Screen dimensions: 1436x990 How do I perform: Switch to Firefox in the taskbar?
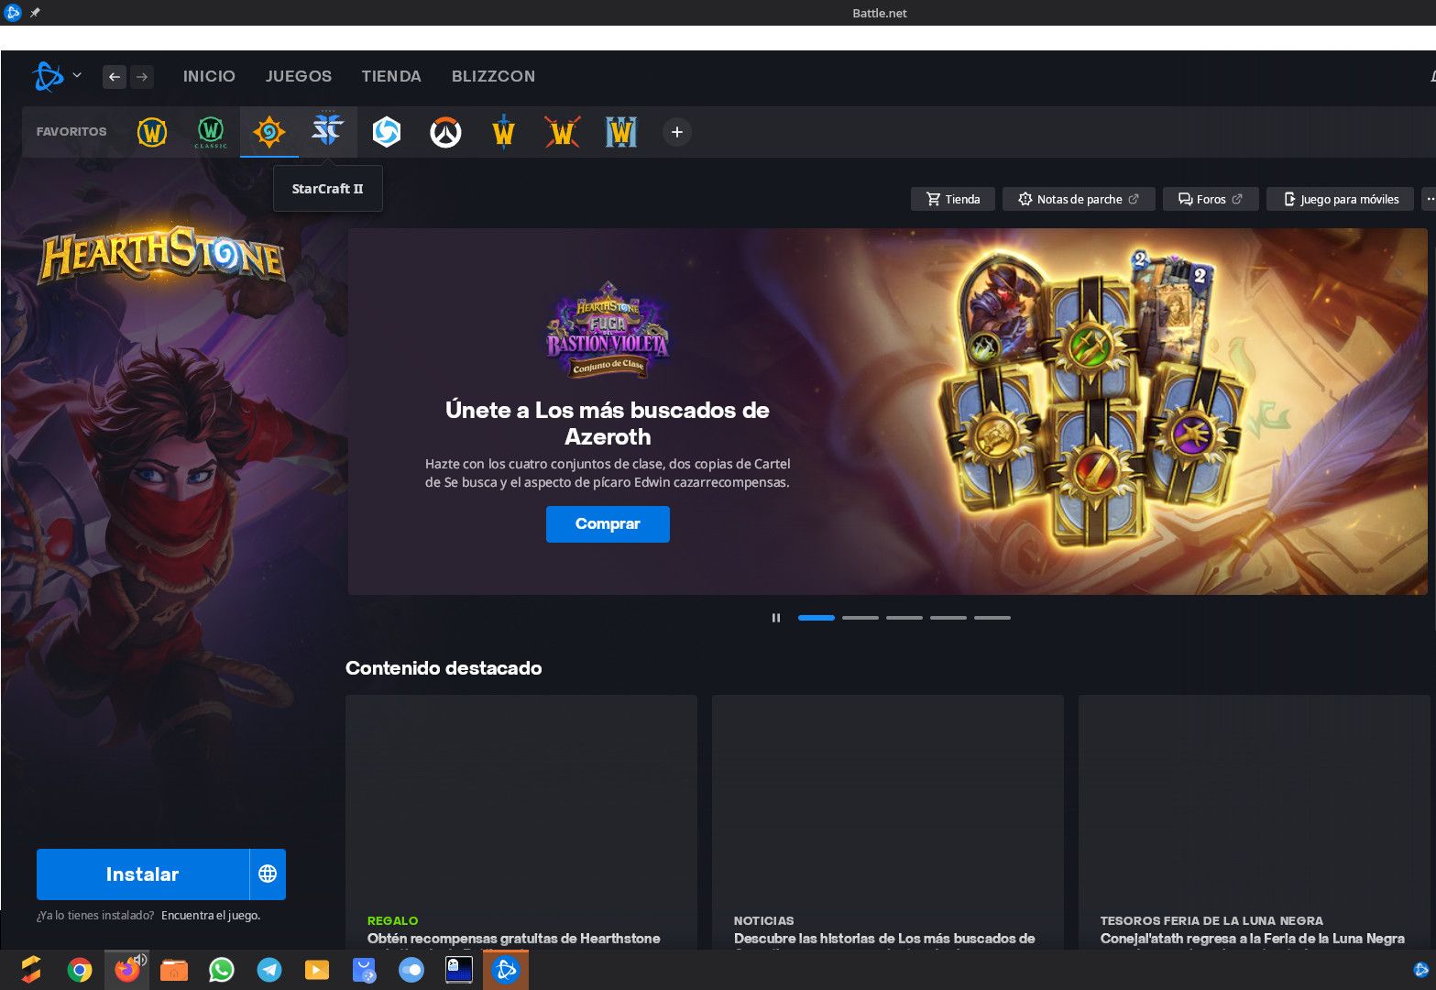tap(126, 971)
